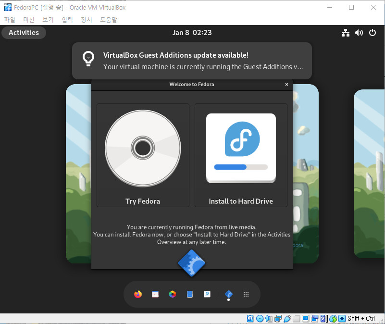
Task: Open the Calendar app in the dock
Action: (155, 294)
